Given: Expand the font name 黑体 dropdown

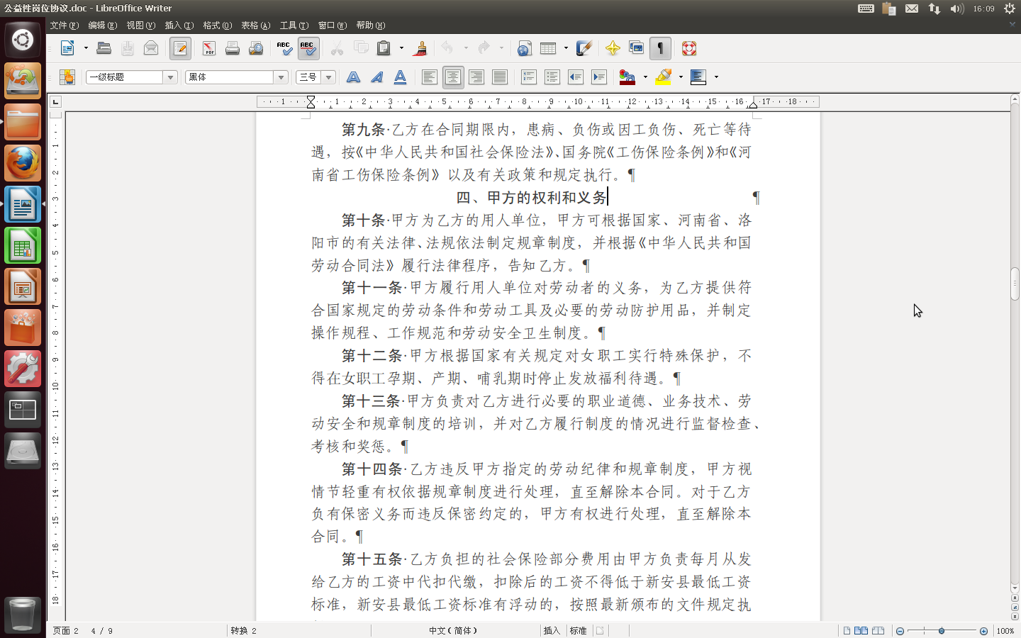Looking at the screenshot, I should [281, 77].
